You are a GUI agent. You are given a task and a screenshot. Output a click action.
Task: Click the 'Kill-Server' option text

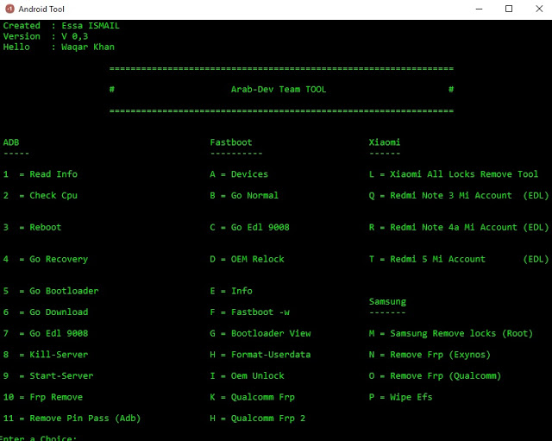point(59,355)
